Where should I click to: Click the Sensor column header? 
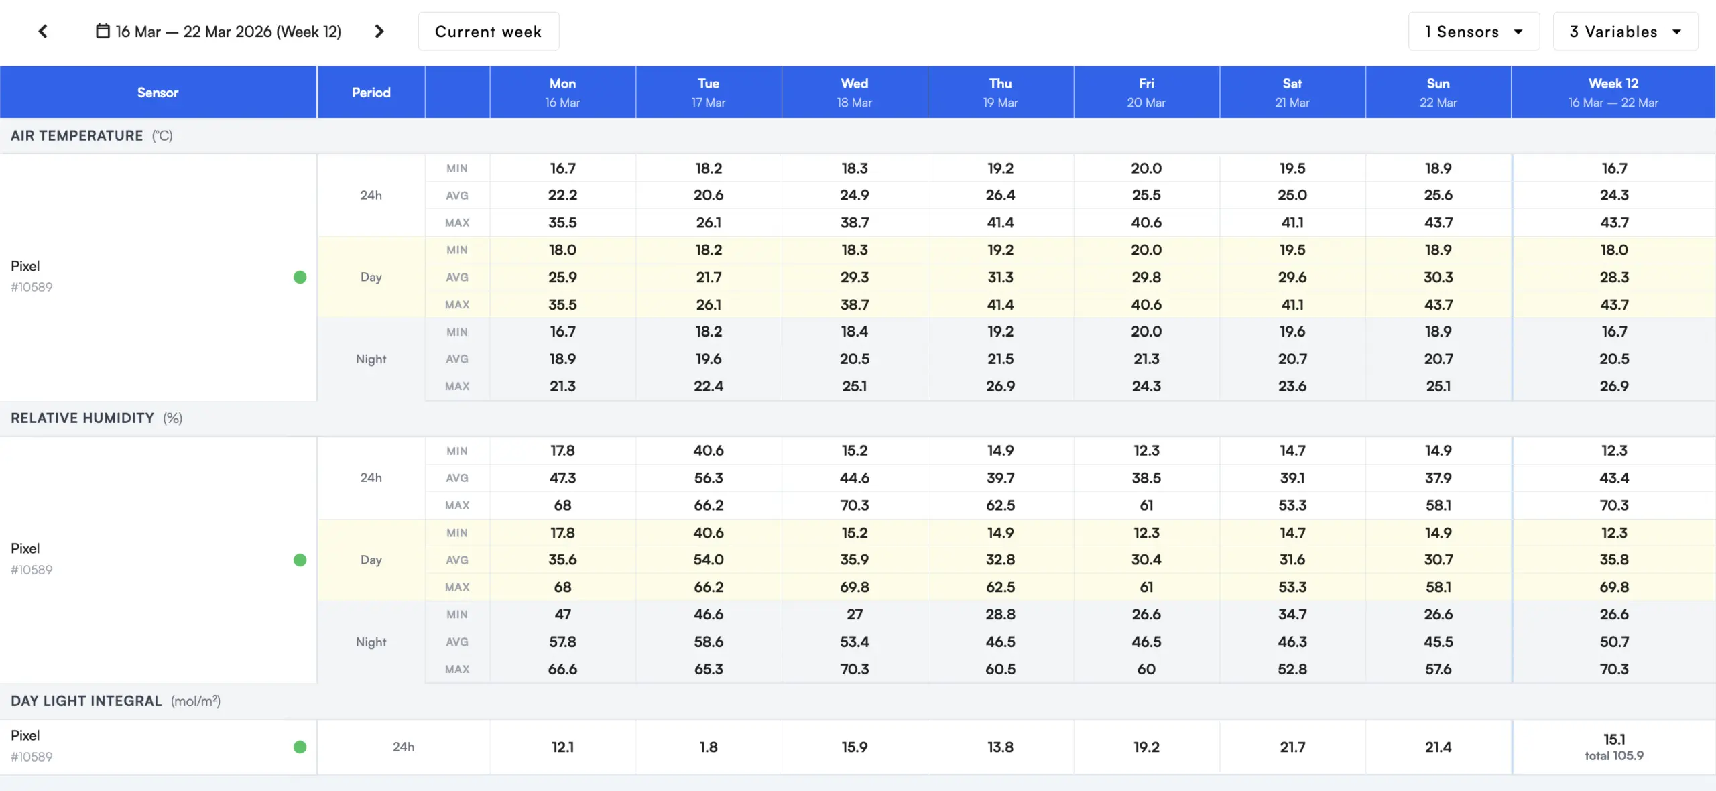[x=158, y=93]
